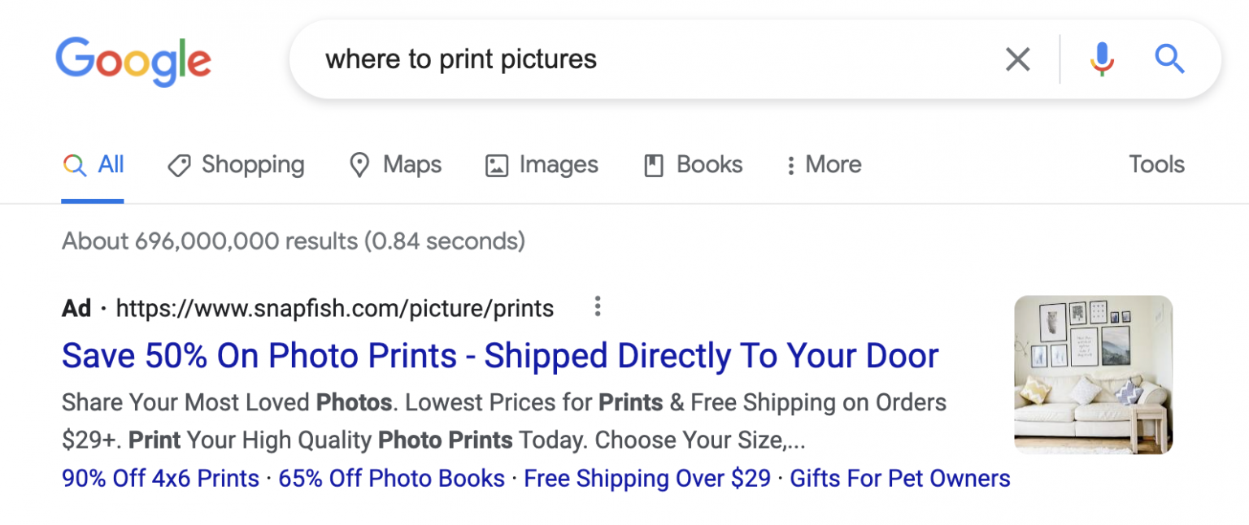The image size is (1249, 525).
Task: Click the Shopping tab's price tag icon
Action: (179, 165)
